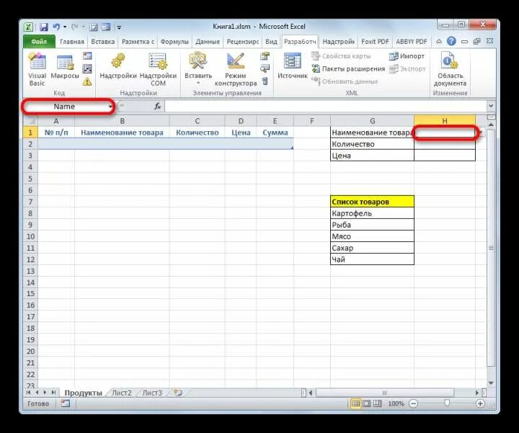
Task: Minimize the ribbon with the caret icon
Action: coord(439,42)
